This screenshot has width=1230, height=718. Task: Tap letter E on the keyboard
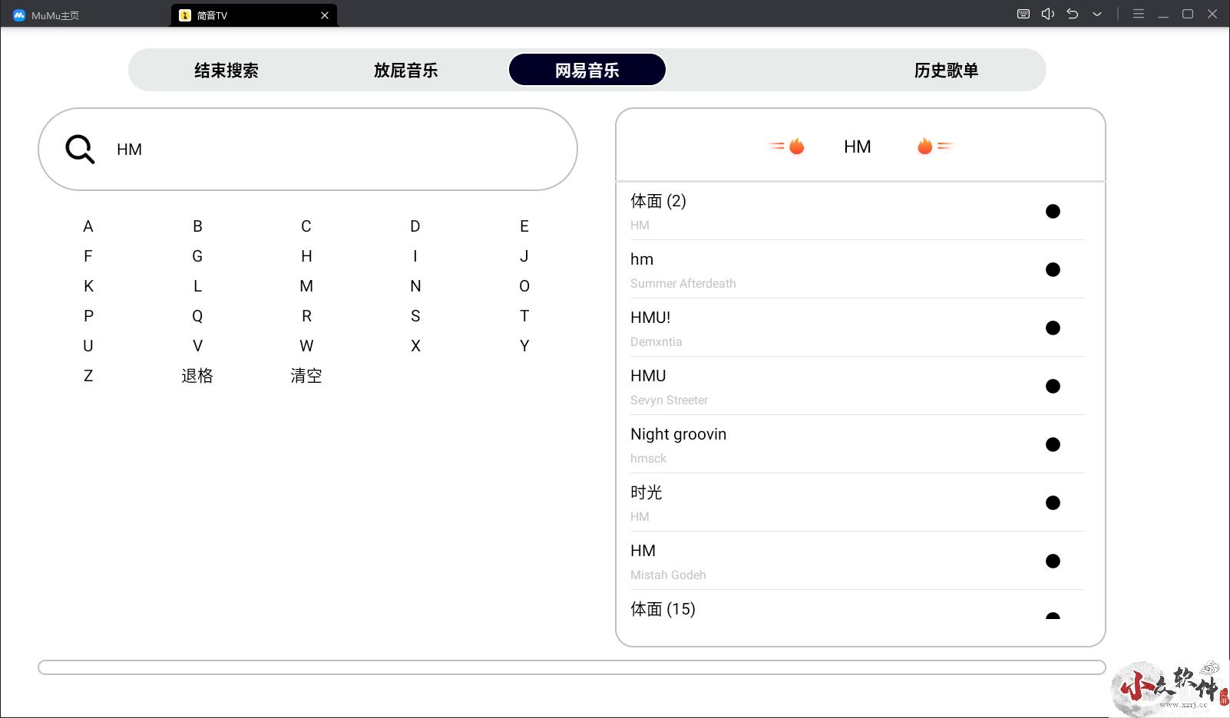524,226
